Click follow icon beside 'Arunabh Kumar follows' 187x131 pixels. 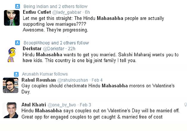click(16, 74)
